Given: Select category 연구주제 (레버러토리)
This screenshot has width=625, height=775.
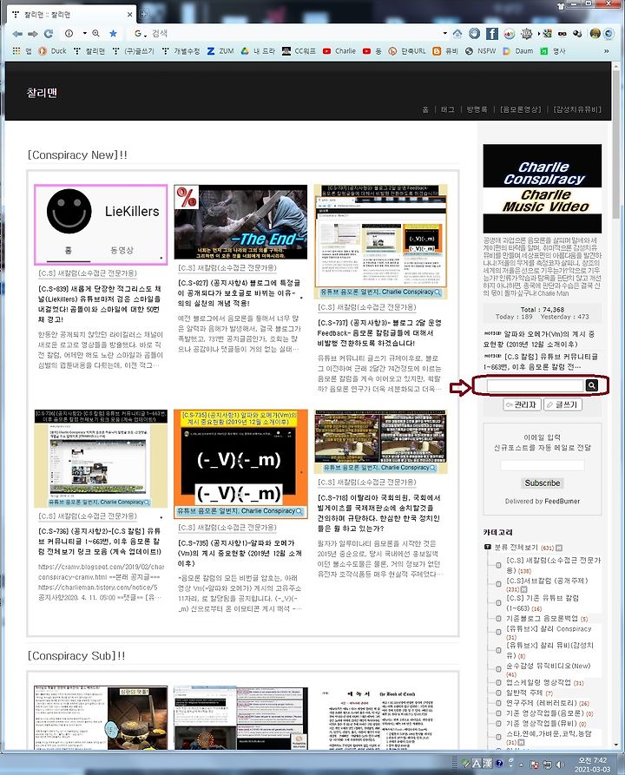Looking at the screenshot, I should tap(548, 703).
